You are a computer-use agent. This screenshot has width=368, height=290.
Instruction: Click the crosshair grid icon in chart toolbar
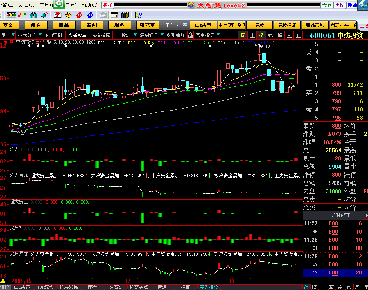[x=252, y=35]
